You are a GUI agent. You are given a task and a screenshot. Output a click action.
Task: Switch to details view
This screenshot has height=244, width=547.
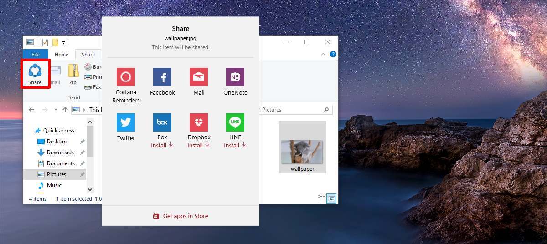[x=321, y=198]
